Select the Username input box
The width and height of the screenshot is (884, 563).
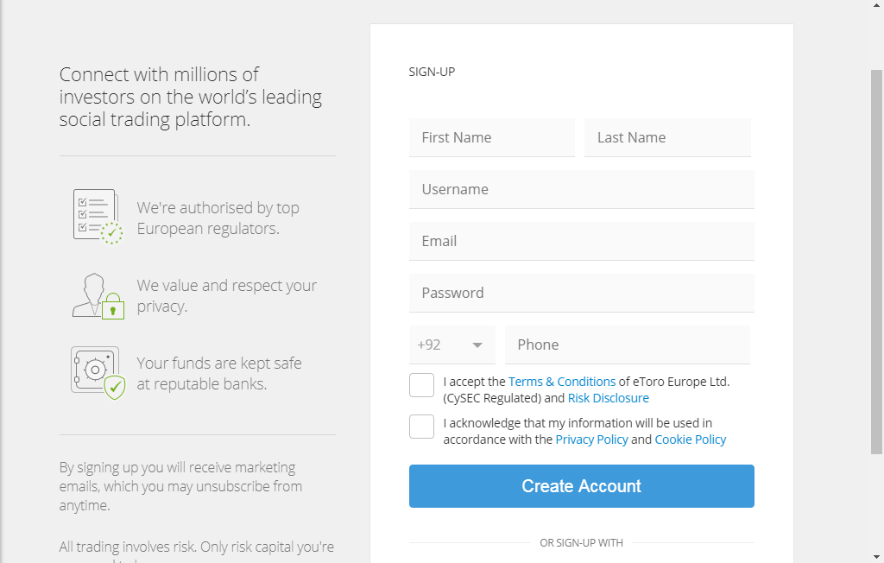(581, 189)
